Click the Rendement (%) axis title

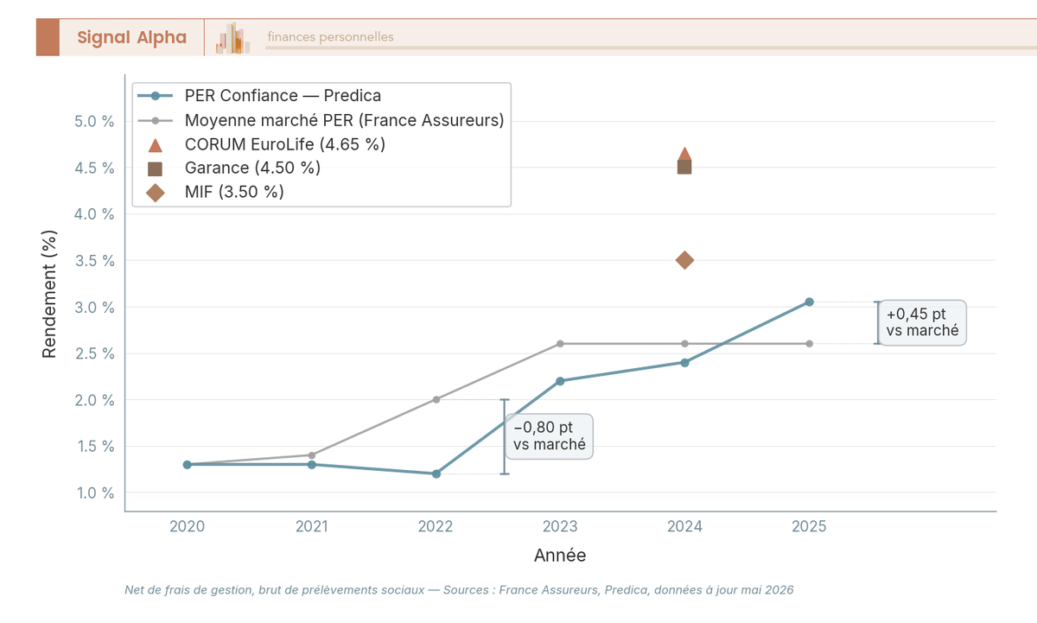coord(50,294)
